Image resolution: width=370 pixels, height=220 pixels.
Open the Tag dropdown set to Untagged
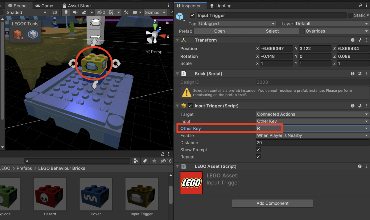[237, 24]
